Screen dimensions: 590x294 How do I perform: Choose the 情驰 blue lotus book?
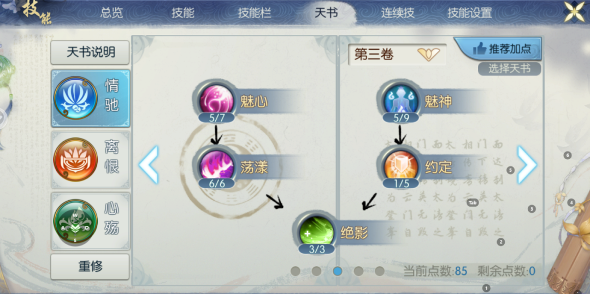coord(91,99)
